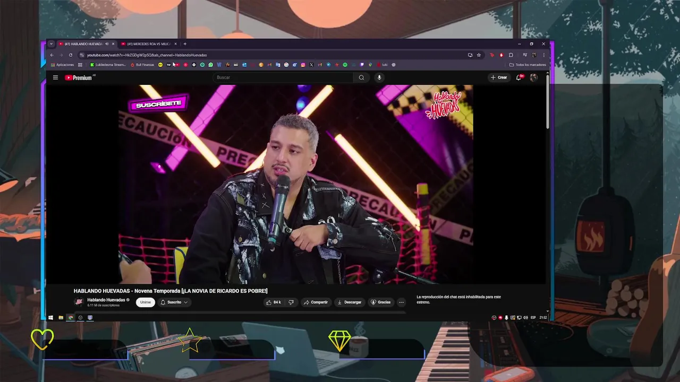Open the Lukiledesma Stream bookmark
This screenshot has height=382, width=680.
[108, 65]
